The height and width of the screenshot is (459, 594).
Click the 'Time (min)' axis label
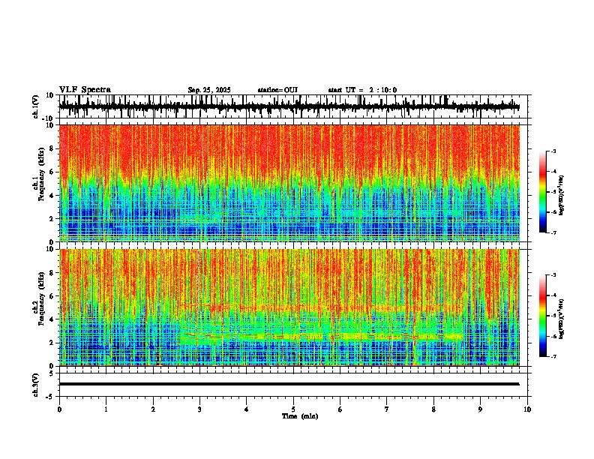click(x=300, y=416)
